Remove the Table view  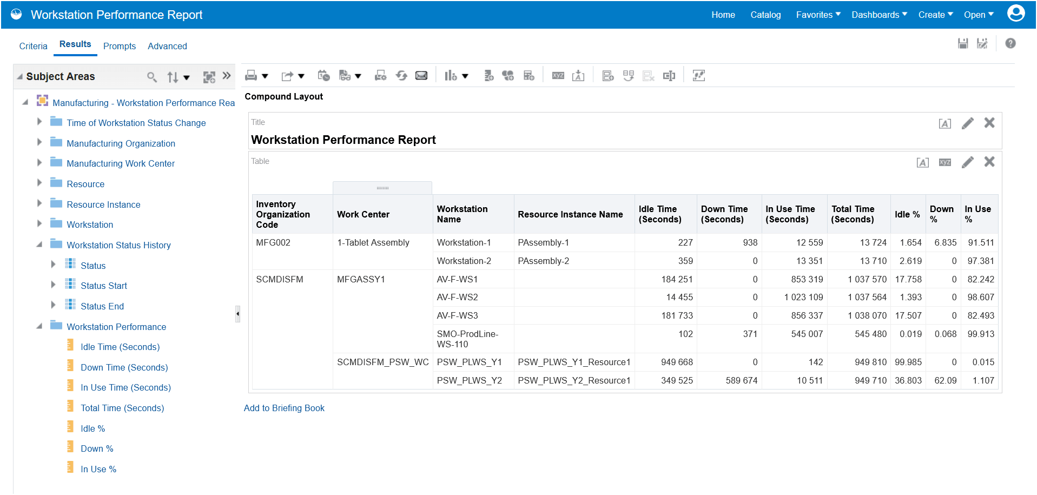(989, 162)
